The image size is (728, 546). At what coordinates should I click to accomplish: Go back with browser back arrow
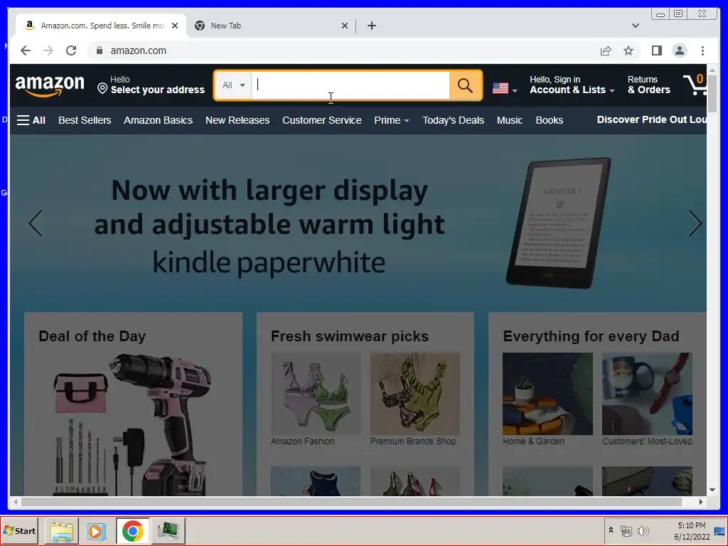pyautogui.click(x=26, y=50)
